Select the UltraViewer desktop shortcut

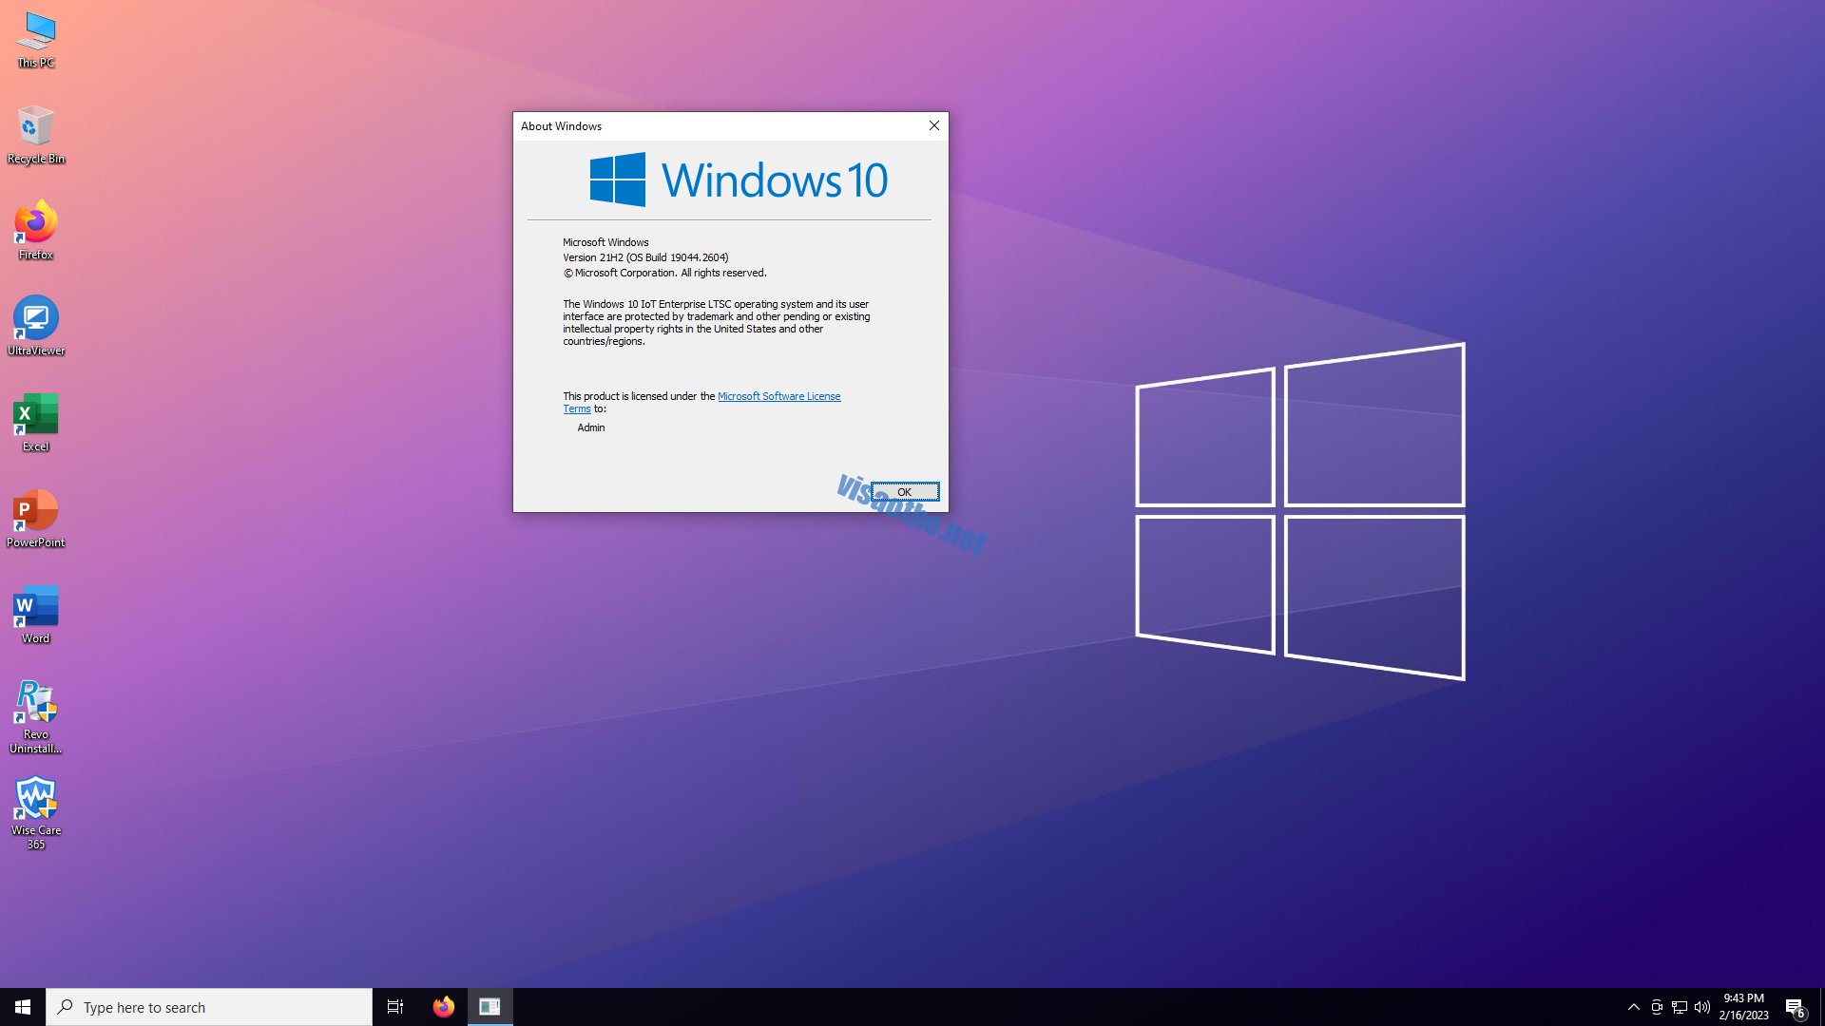coord(36,327)
